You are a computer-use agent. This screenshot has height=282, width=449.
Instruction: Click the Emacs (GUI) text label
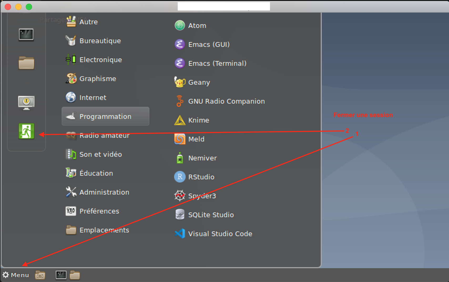[x=209, y=45]
